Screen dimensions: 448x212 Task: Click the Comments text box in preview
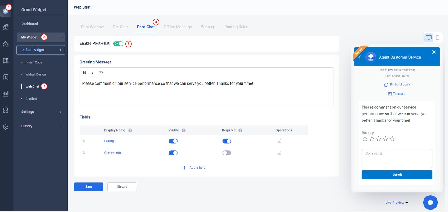coord(397,158)
